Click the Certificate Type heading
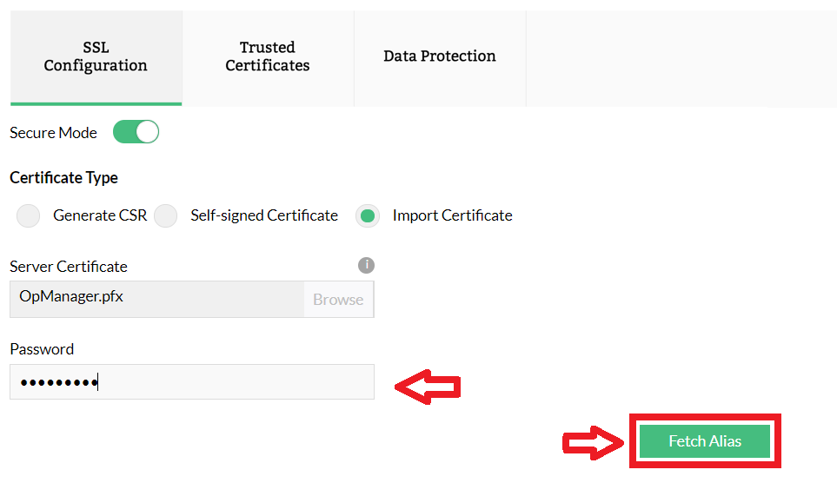This screenshot has width=837, height=483. 63,178
